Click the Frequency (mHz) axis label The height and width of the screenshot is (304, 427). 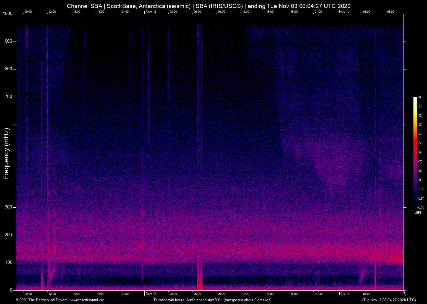pyautogui.click(x=6, y=154)
